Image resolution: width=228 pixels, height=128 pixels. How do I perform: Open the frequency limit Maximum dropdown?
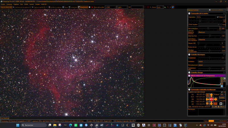point(211,32)
